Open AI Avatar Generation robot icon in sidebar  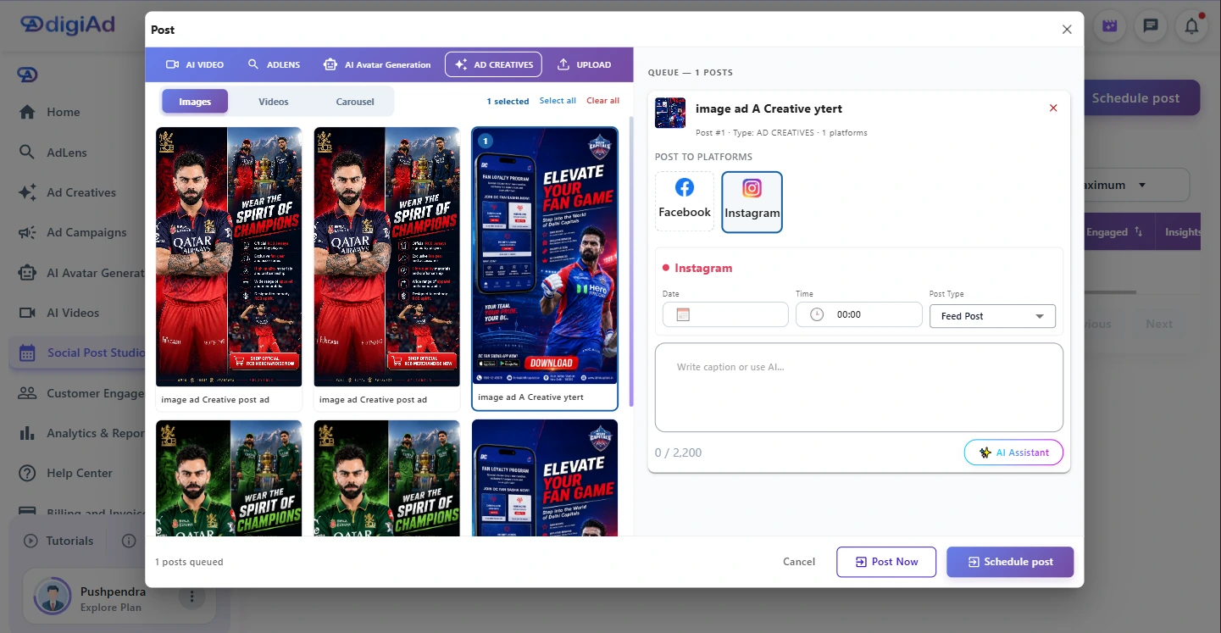click(27, 273)
